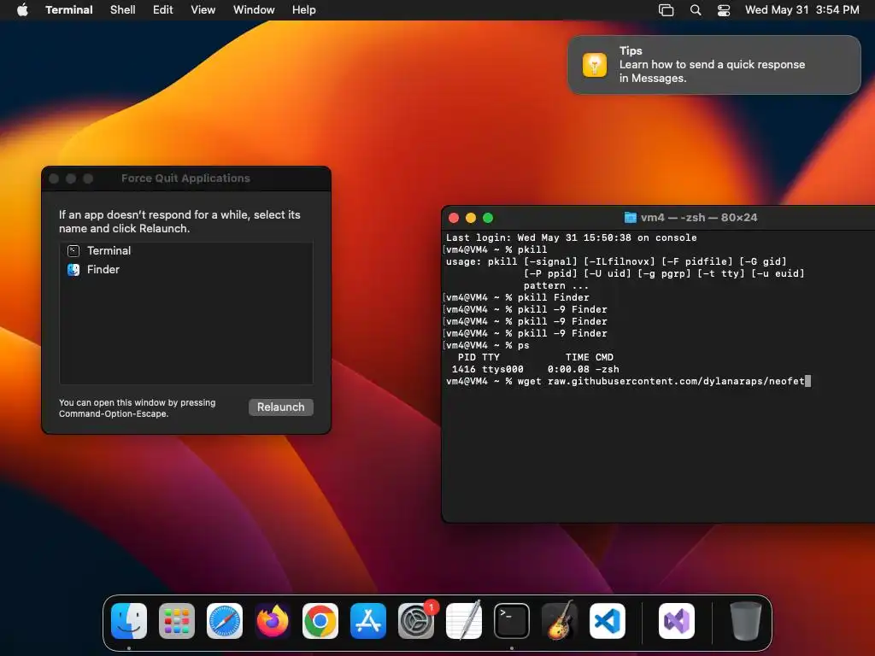
Task: Open the Edit menu
Action: click(163, 10)
